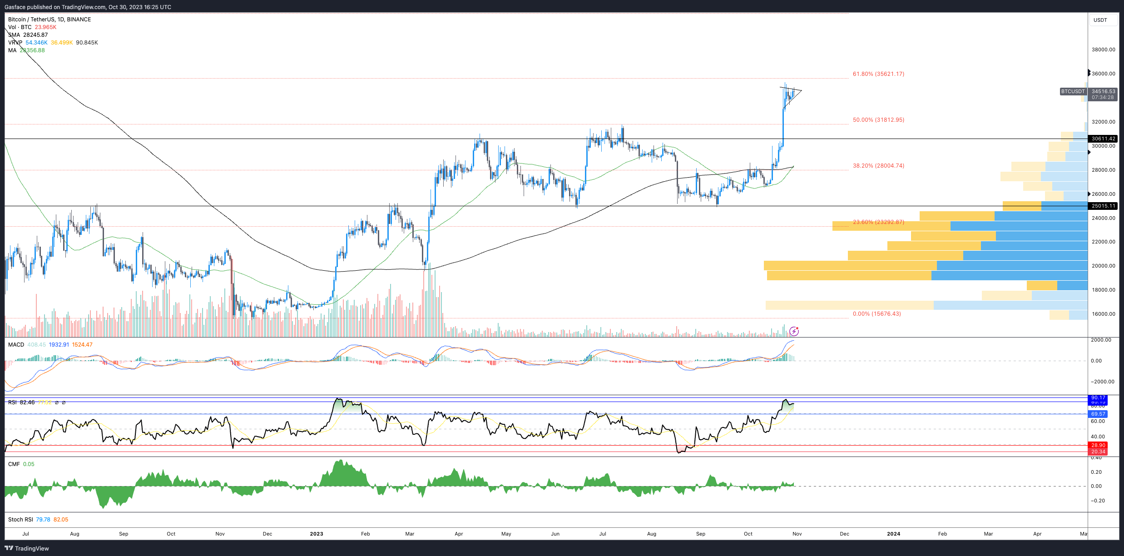Click the 2024 label on time axis
1124x556 pixels.
coord(893,534)
